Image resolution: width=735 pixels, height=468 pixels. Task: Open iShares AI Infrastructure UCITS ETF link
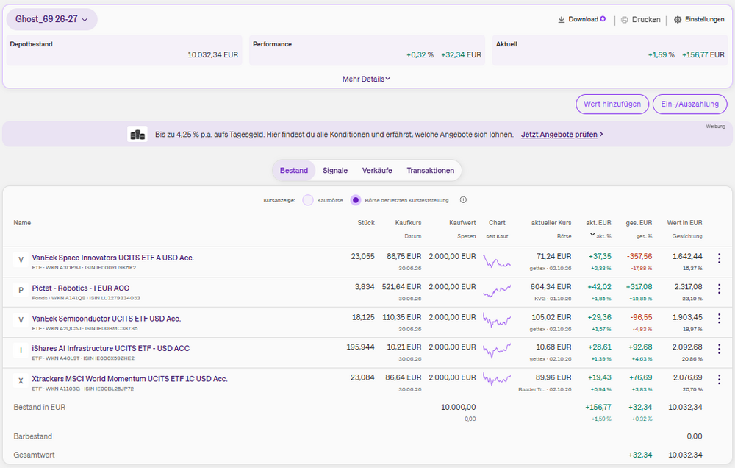click(x=111, y=348)
